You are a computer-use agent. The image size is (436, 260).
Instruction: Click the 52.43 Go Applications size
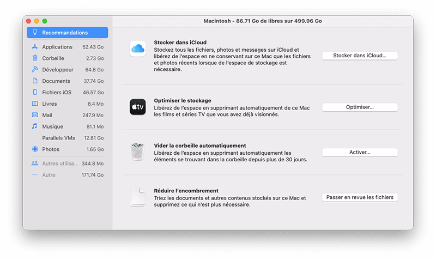93,47
